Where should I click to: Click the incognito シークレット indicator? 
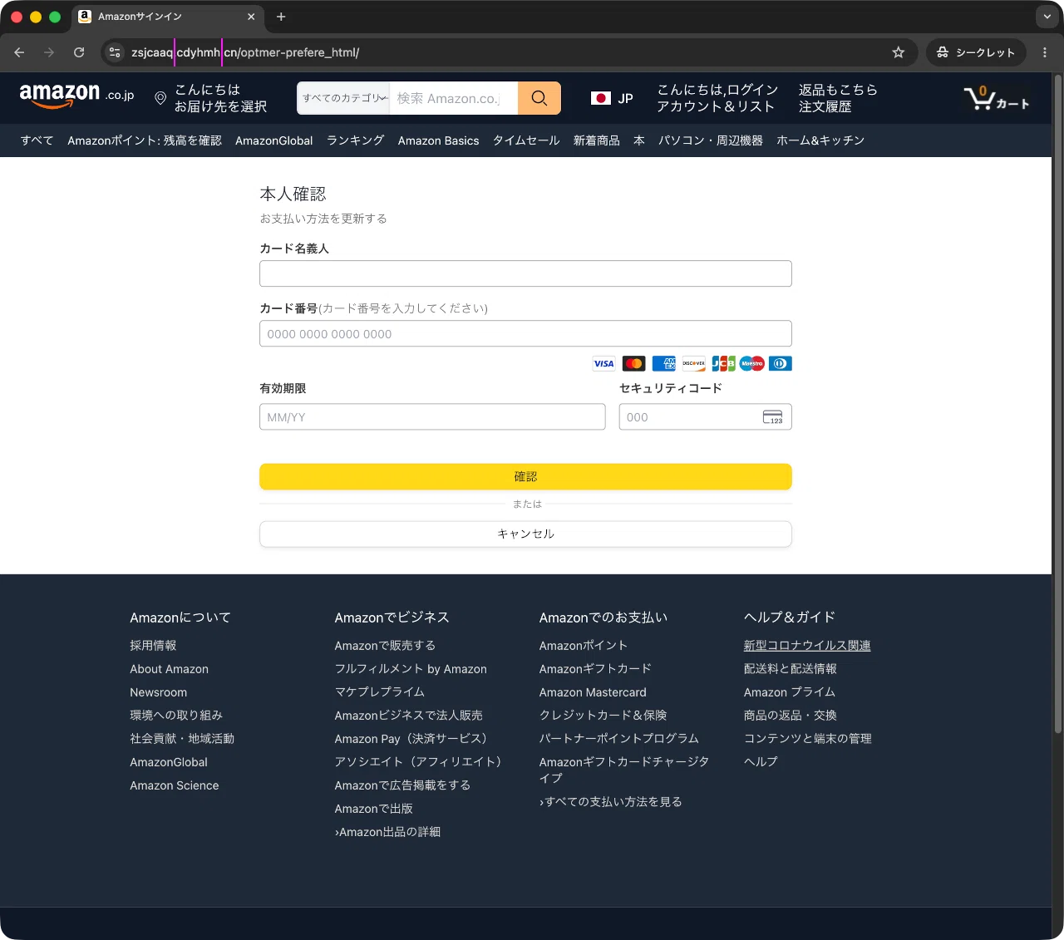coord(976,52)
